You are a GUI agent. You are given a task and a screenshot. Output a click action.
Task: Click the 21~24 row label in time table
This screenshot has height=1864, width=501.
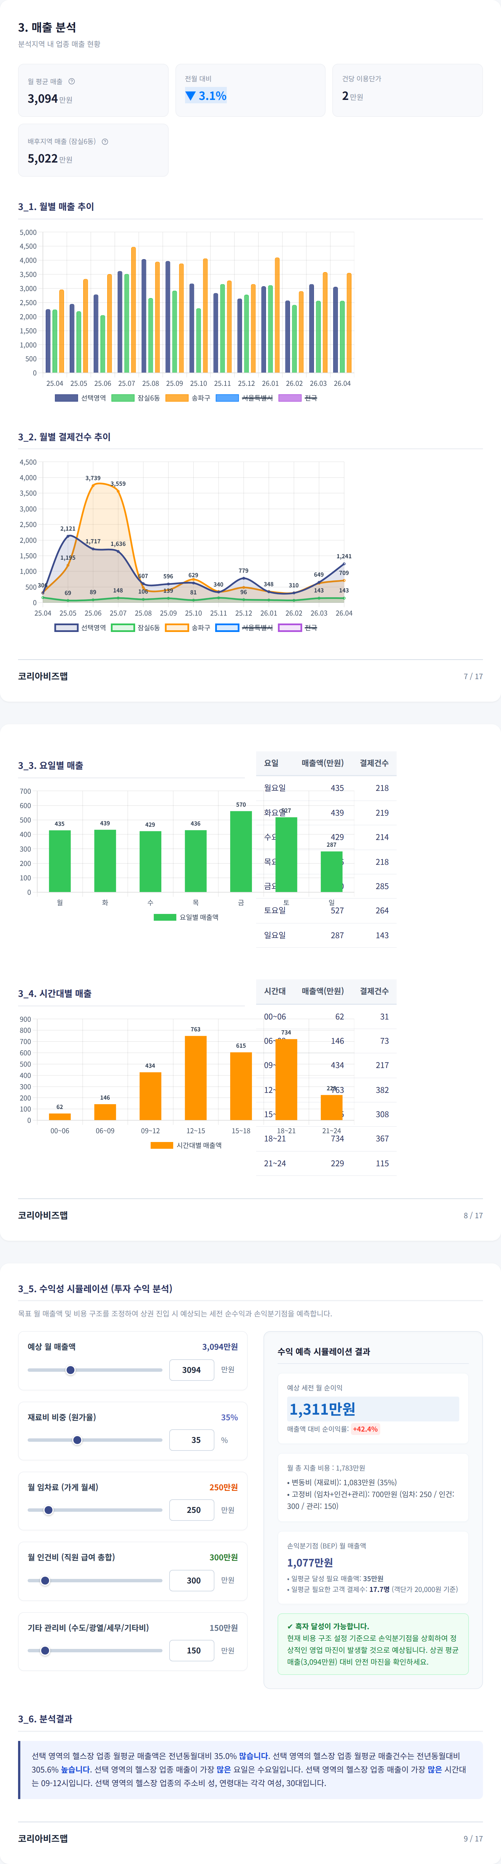tap(275, 1163)
